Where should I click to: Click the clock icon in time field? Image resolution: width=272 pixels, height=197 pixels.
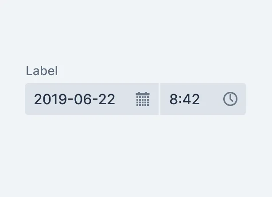pyautogui.click(x=230, y=99)
